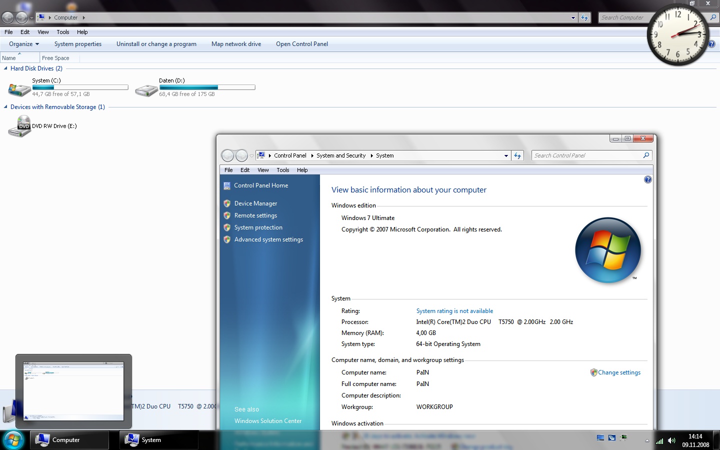The width and height of the screenshot is (720, 450).
Task: Open network signal icon in tray
Action: click(659, 440)
